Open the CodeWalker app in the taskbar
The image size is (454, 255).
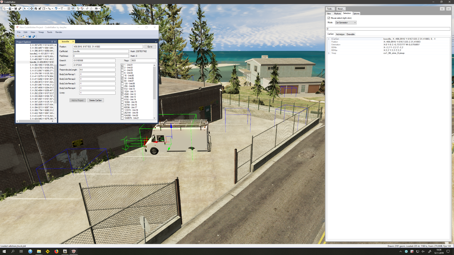point(74,251)
